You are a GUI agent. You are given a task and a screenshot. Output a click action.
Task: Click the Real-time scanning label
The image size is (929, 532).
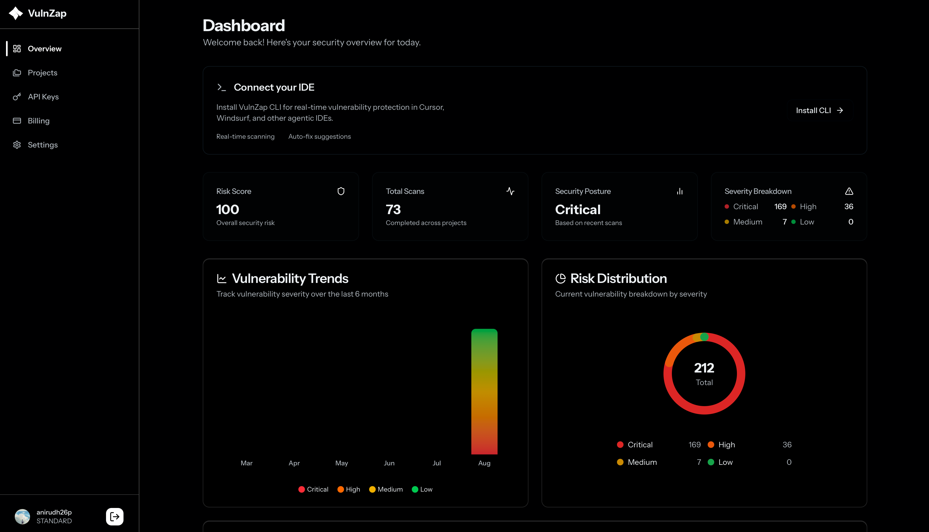click(246, 136)
